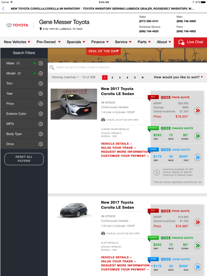The image size is (207, 276).
Task: Click the Reset All Filters button
Action: (x=24, y=159)
